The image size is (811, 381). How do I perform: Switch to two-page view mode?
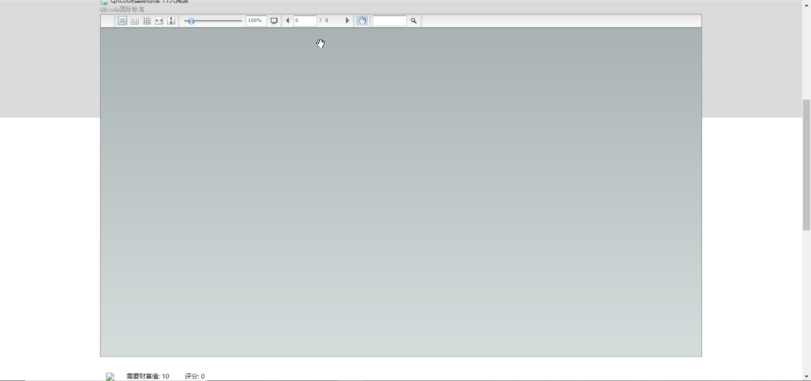135,21
